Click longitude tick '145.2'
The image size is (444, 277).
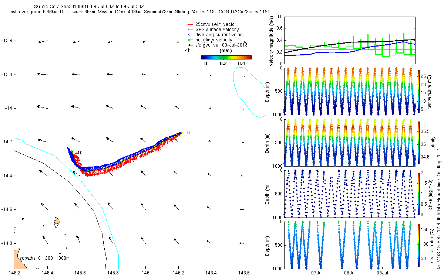pyautogui.click(x=14, y=273)
